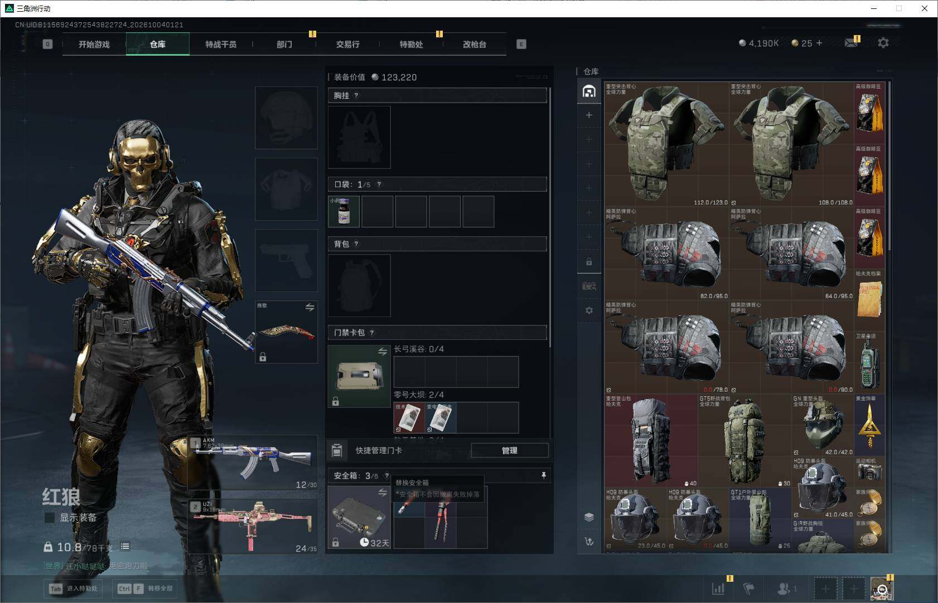Open the player avatar at bottom right
938x603 pixels.
click(x=882, y=589)
